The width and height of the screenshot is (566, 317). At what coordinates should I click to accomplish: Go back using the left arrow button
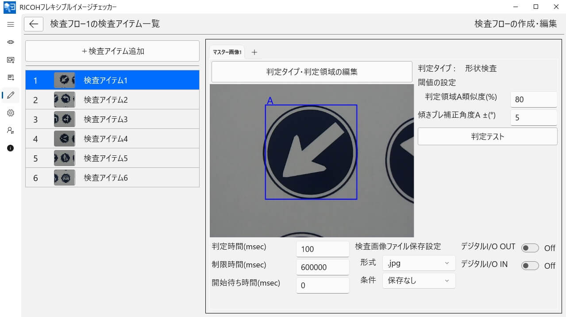point(34,24)
